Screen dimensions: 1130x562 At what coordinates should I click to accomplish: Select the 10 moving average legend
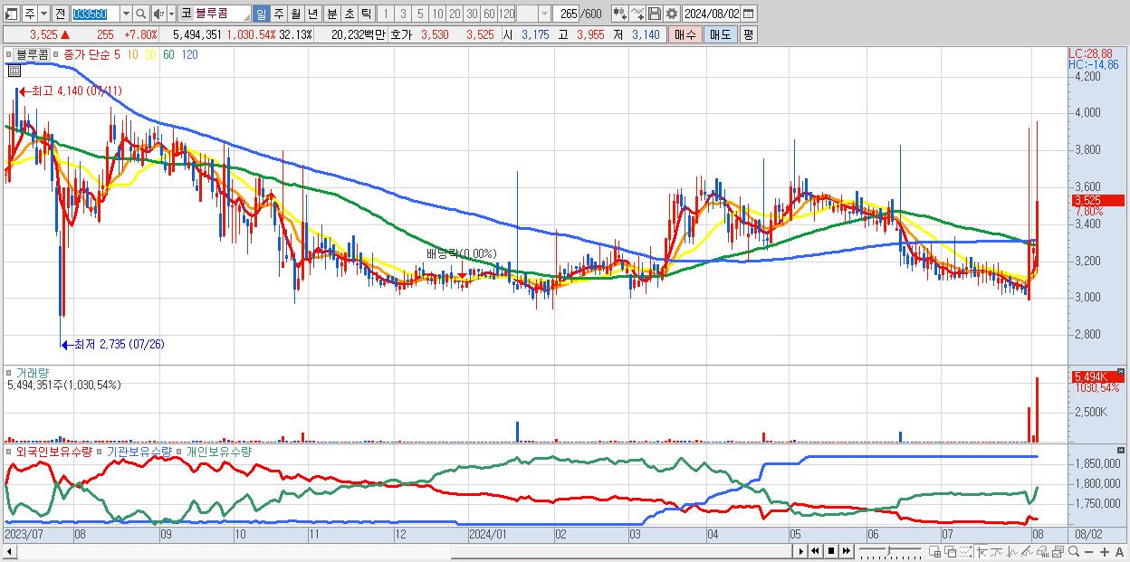(x=132, y=54)
